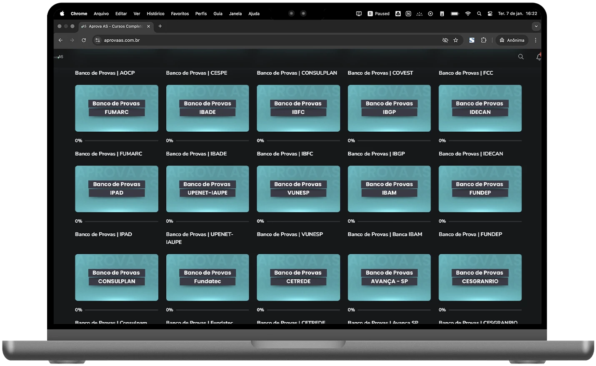Open the Editar menu
This screenshot has width=596, height=366.
(121, 14)
